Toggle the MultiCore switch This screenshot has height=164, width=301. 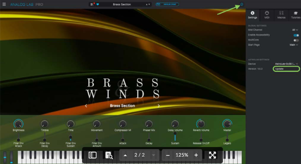(x=296, y=40)
